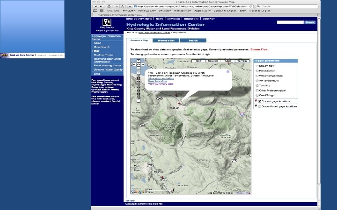Select Other Meteorological parameter
Viewport: 337px width, 210px height.
coord(257,91)
